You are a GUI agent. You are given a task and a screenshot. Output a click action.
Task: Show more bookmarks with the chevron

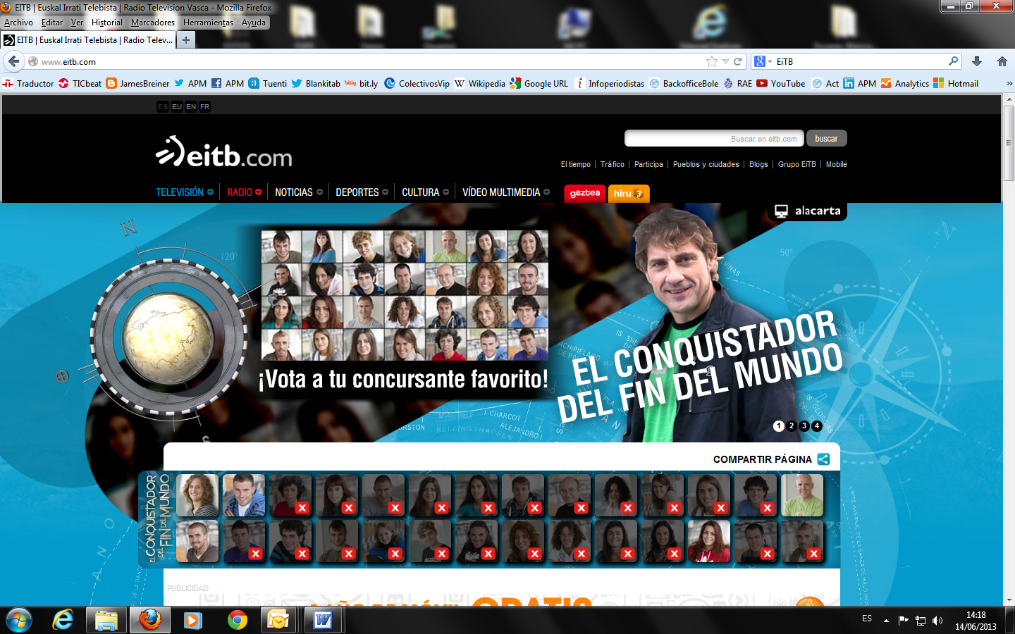tap(1009, 83)
